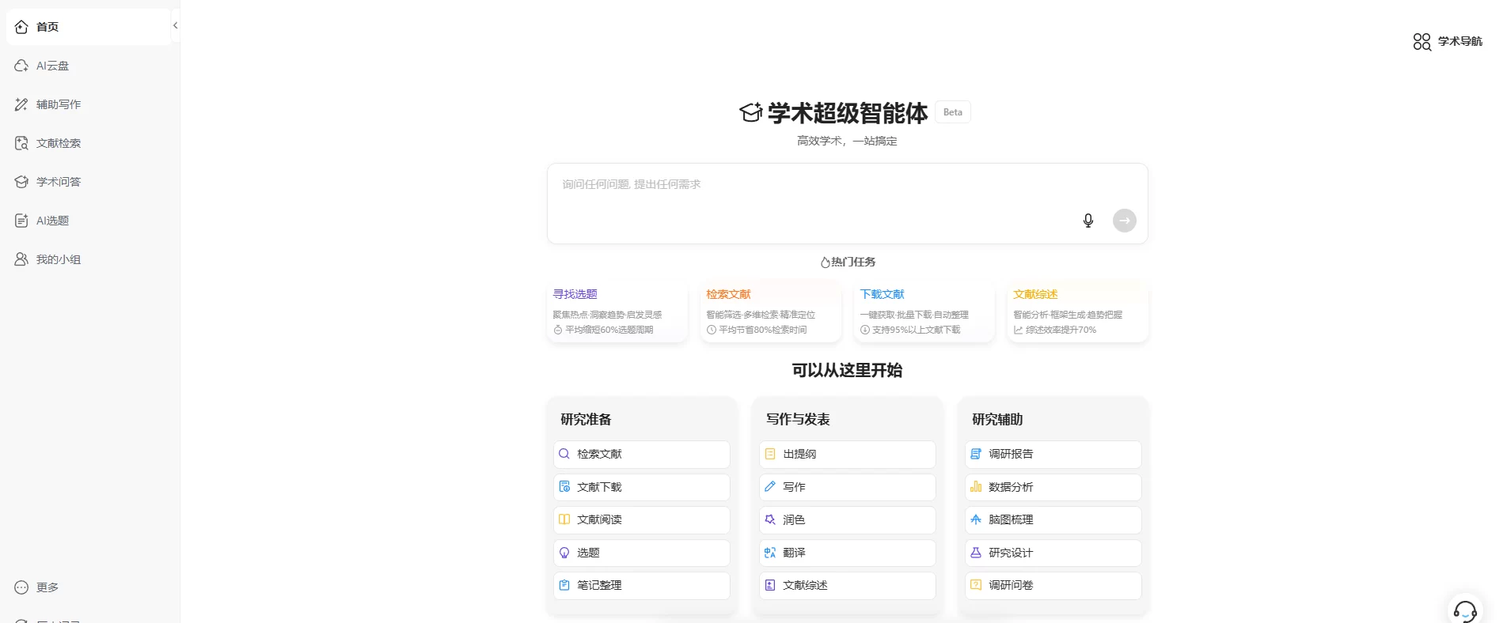Click the flask icon beside 研究设计
This screenshot has height=623, width=1507.
click(x=976, y=553)
